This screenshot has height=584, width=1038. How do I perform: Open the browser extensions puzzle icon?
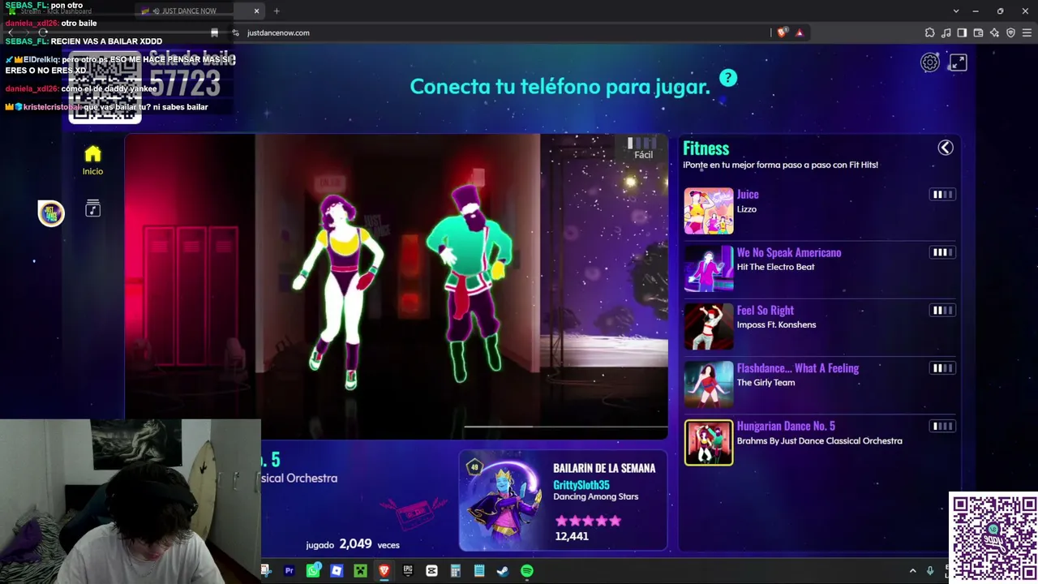click(929, 32)
